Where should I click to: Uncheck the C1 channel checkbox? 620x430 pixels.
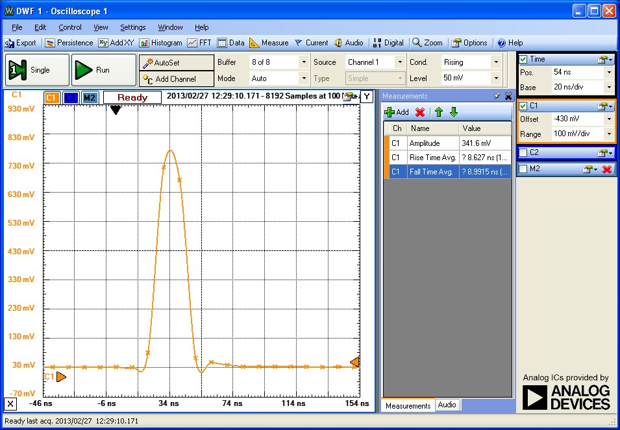coord(524,106)
